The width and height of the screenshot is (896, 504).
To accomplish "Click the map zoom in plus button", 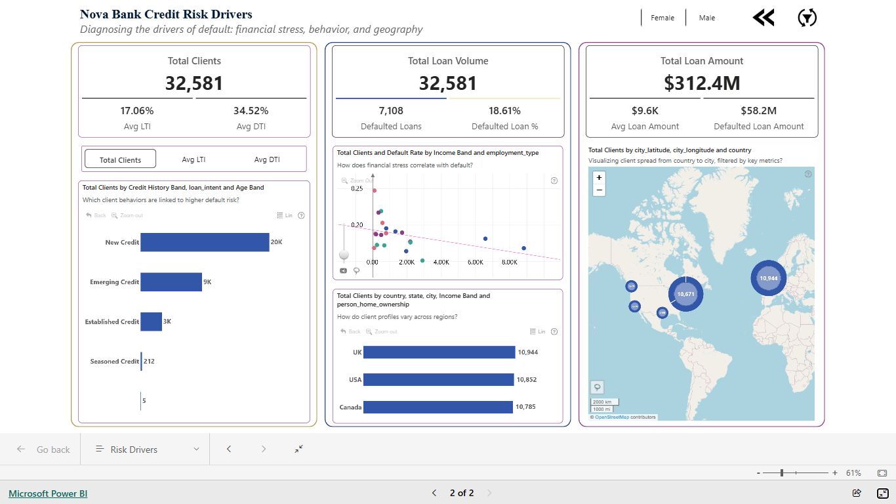I will [x=599, y=177].
